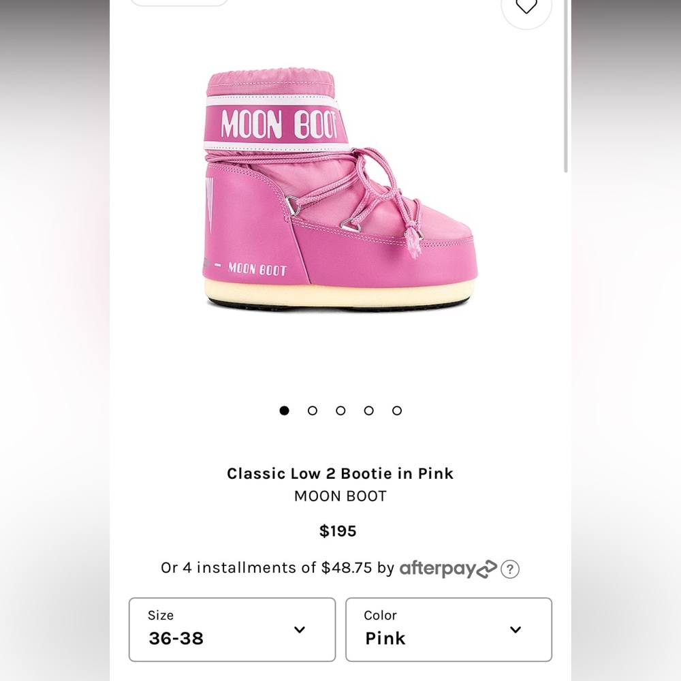This screenshot has width=681, height=681.
Task: Select the fifth image carousel dot
Action: coord(396,411)
